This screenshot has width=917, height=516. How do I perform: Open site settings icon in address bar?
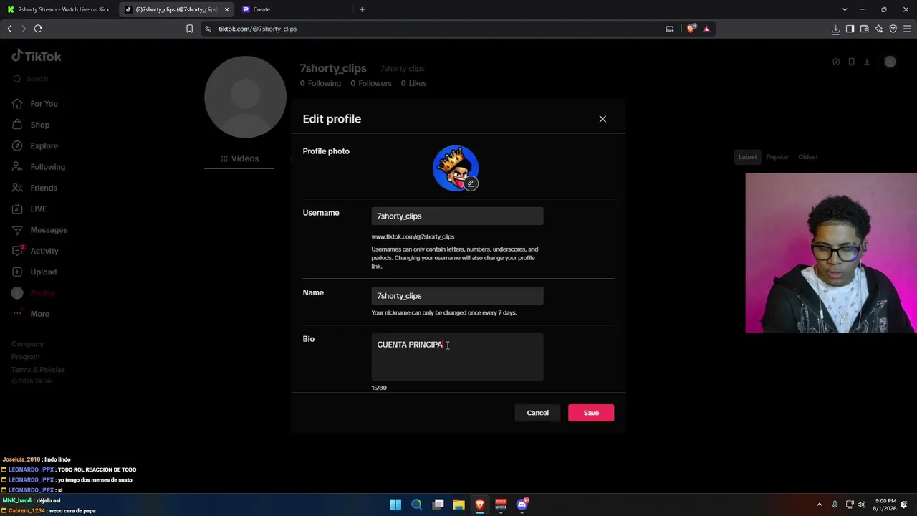pyautogui.click(x=208, y=29)
